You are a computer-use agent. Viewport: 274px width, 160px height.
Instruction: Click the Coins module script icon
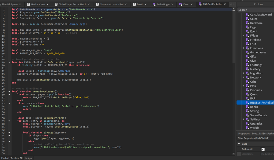tap(248, 19)
